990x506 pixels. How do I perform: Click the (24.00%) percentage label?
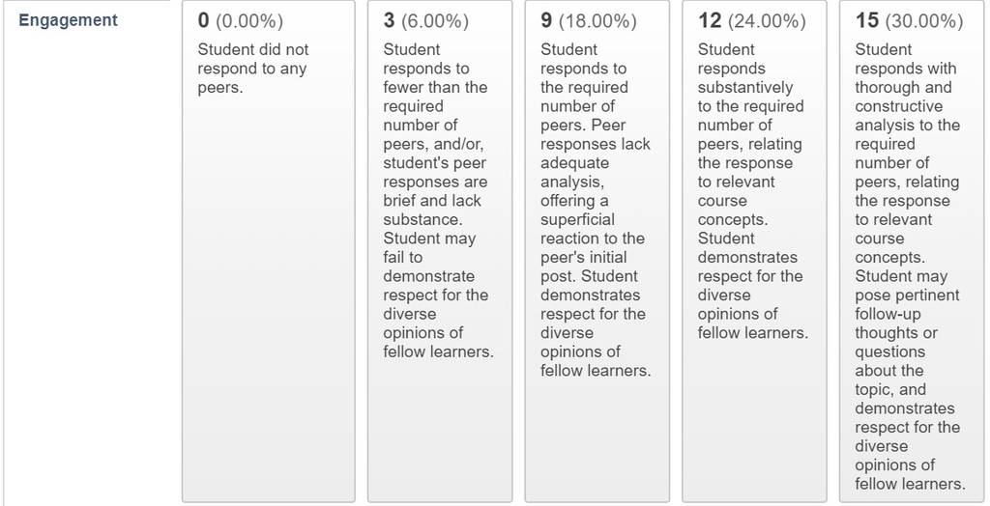tap(767, 21)
